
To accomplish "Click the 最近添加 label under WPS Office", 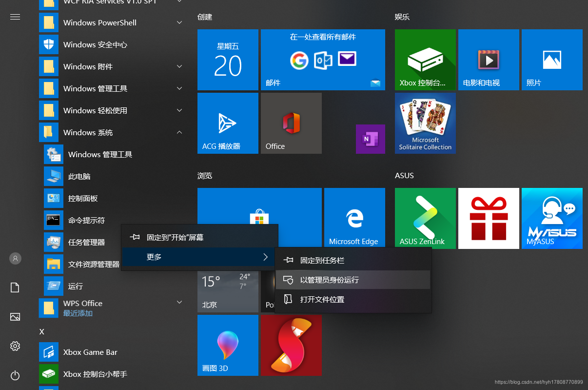I will [x=78, y=313].
